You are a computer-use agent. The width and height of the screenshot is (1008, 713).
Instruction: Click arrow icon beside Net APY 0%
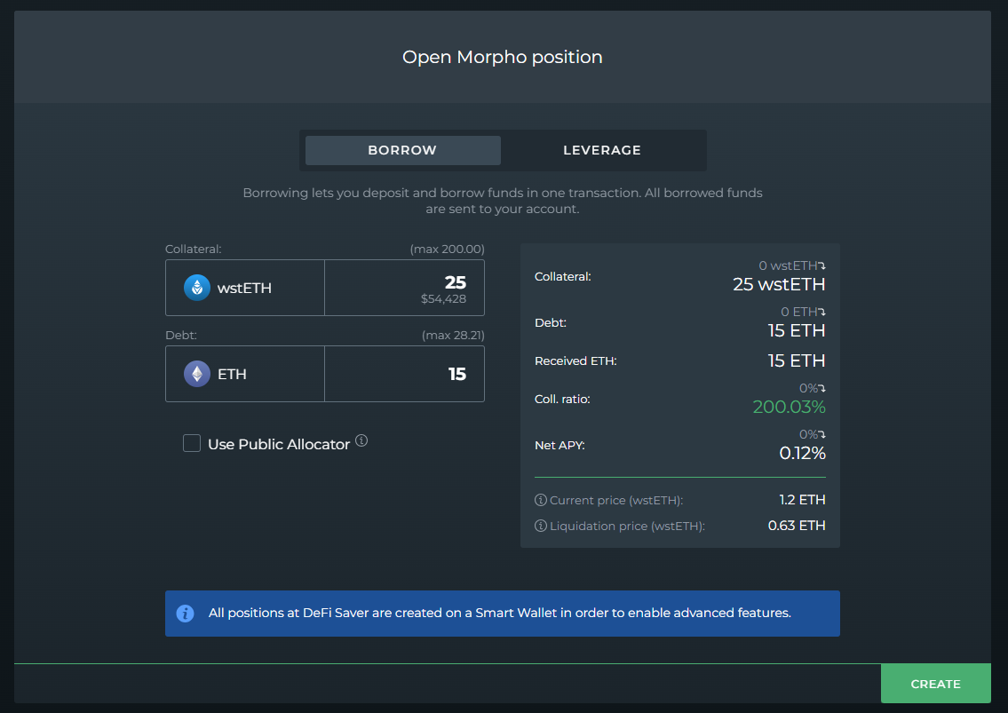821,434
